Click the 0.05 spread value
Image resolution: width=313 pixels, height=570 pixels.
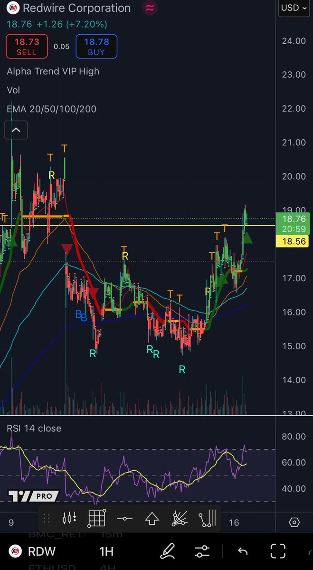coord(61,47)
